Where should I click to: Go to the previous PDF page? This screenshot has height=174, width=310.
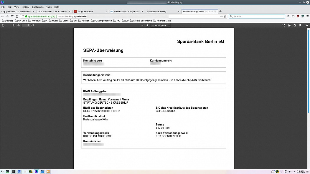14,25
